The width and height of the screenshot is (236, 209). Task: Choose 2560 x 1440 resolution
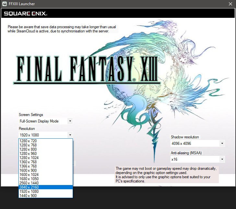click(46, 183)
